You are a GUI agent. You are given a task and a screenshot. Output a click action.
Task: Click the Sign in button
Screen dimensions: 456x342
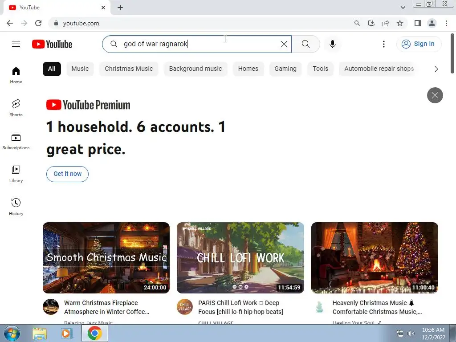click(x=419, y=44)
